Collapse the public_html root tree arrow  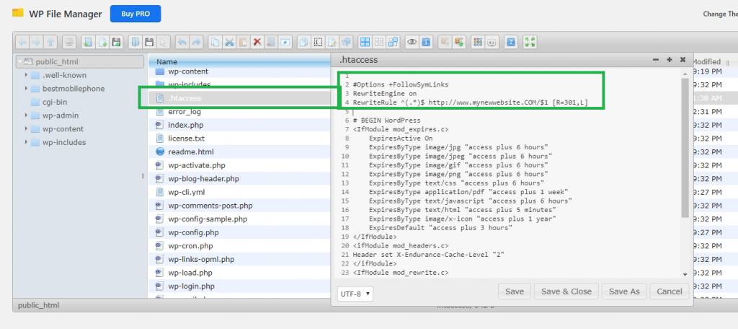click(x=19, y=62)
